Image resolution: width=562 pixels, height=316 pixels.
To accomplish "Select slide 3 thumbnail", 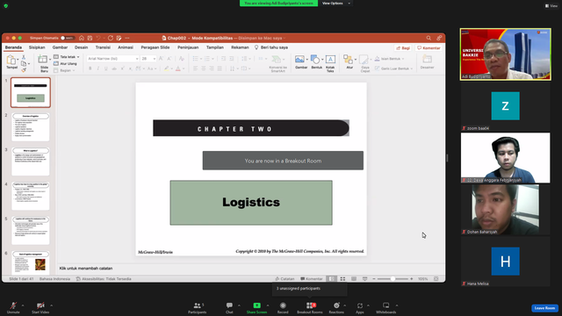I will (x=31, y=162).
